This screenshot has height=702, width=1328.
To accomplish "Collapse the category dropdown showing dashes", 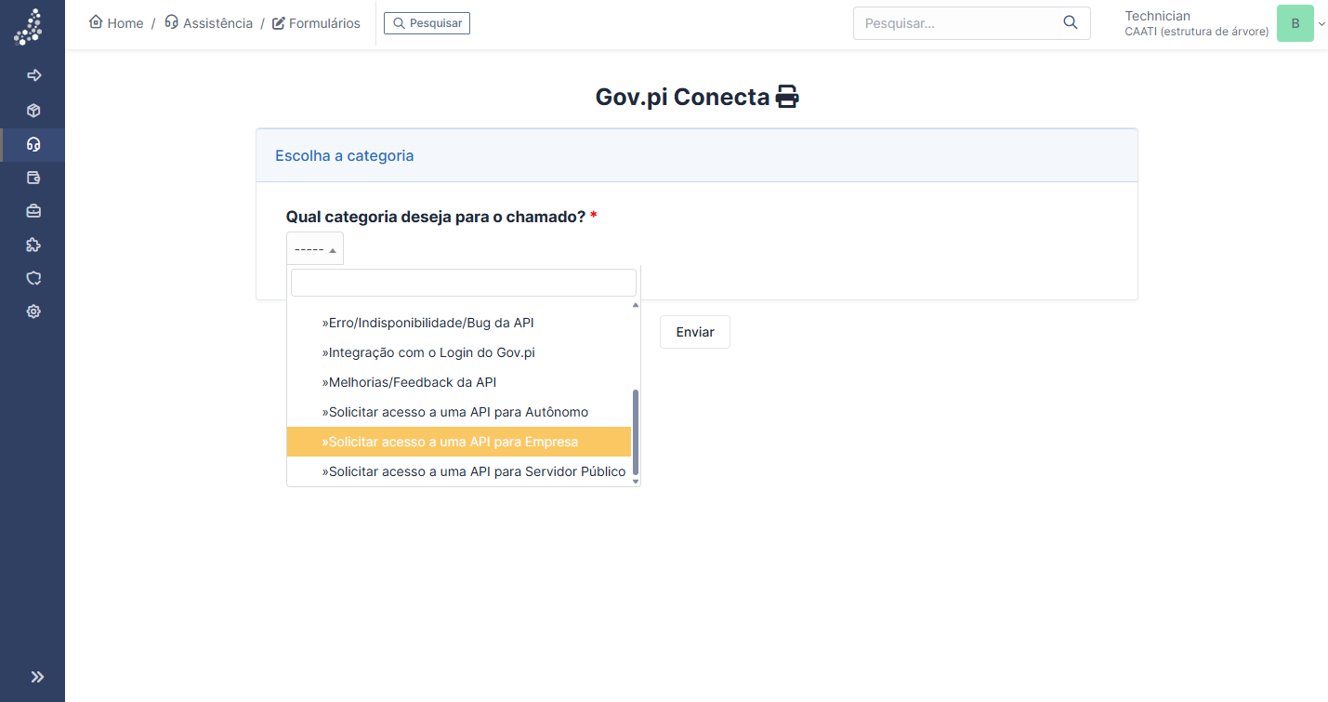I will point(315,249).
